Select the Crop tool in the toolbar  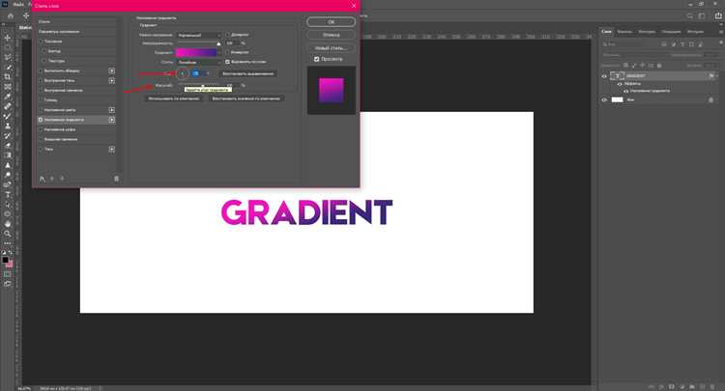point(8,76)
